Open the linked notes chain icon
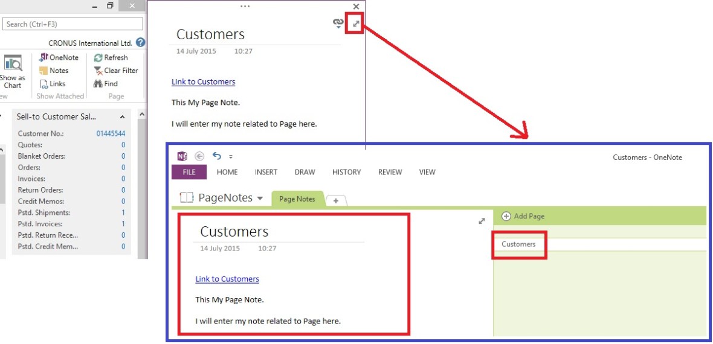 coord(338,23)
